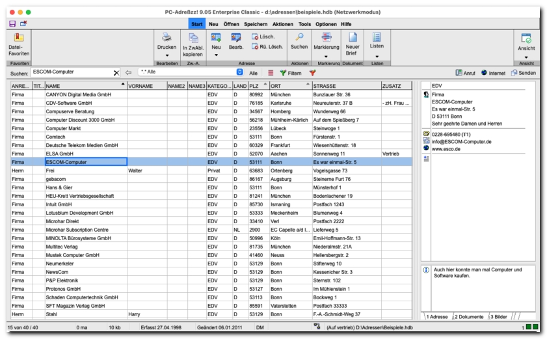Click the network icon in status bar
Screen dimensions: 547x339
pos(317,327)
